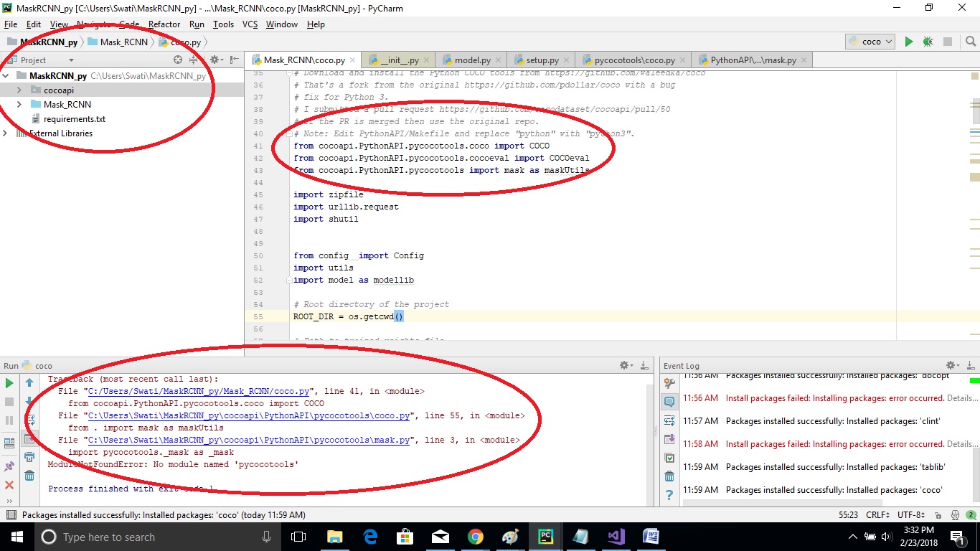Expand the External Libraries node
The width and height of the screenshot is (980, 551).
5,133
